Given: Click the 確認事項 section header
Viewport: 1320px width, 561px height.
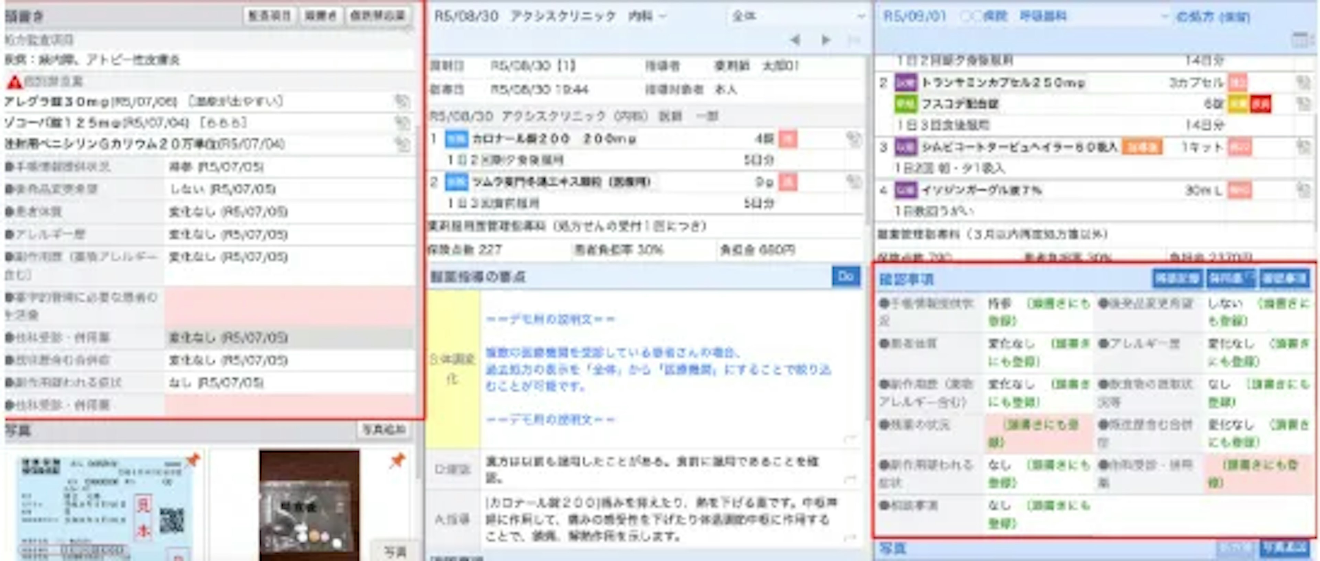Looking at the screenshot, I should click(x=906, y=279).
